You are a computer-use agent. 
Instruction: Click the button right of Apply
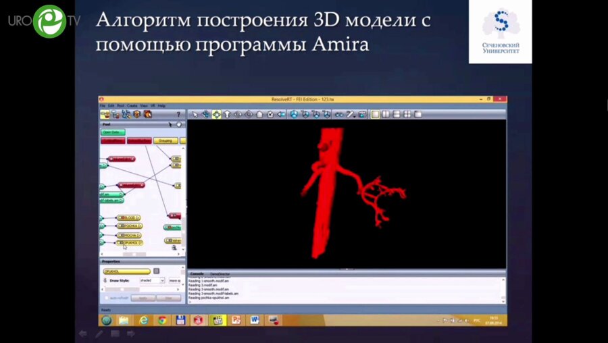(169, 298)
